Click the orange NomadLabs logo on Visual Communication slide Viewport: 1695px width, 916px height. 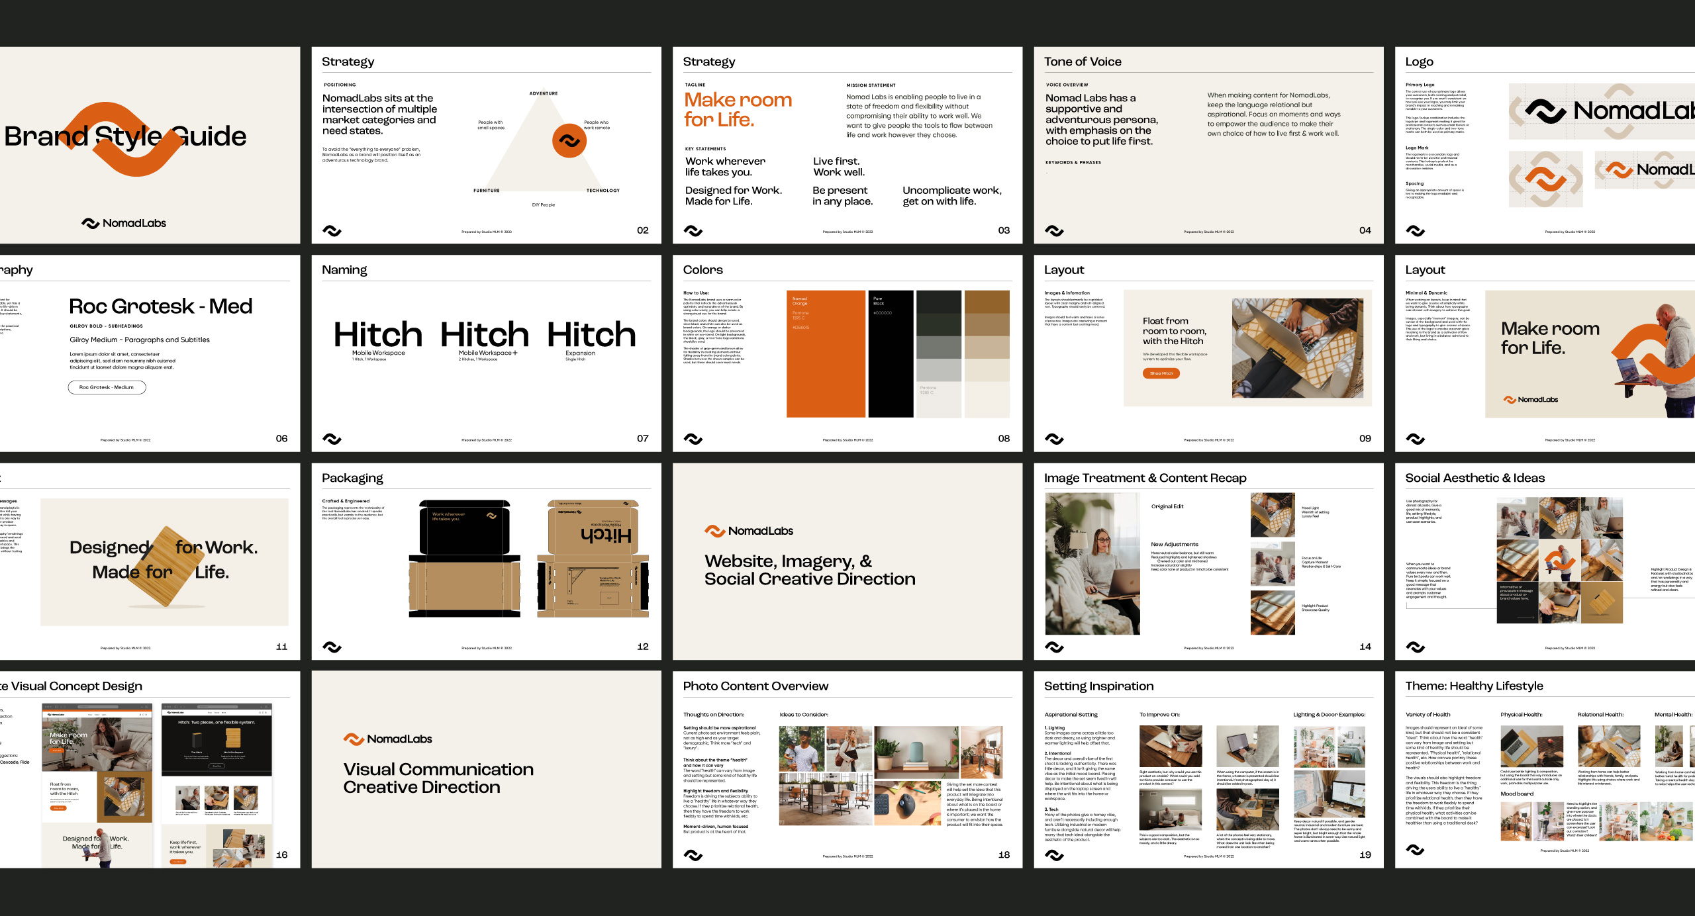point(388,739)
